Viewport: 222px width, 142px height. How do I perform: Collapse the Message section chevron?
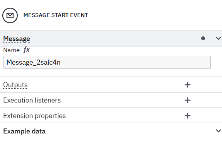218,38
